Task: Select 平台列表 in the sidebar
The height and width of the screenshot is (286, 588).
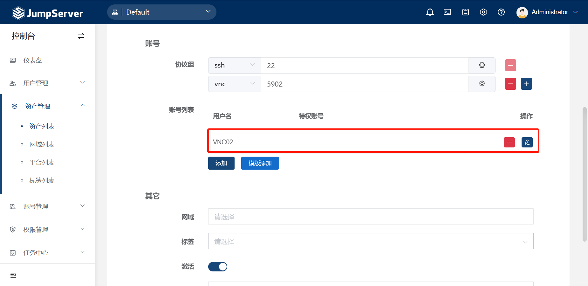Action: pyautogui.click(x=42, y=162)
